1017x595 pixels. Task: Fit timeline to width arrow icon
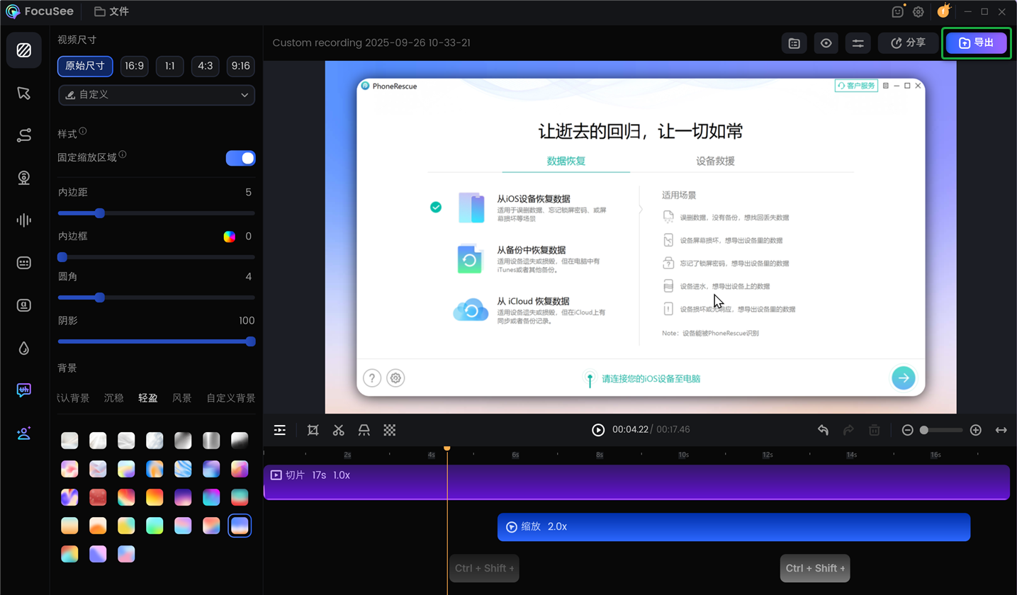1001,430
